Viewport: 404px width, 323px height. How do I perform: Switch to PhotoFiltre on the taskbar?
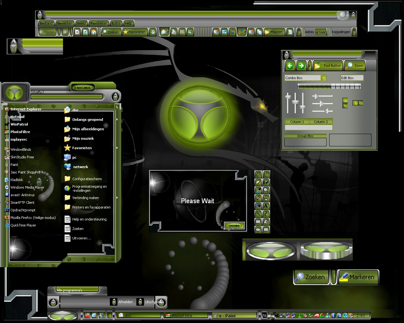pyautogui.click(x=186, y=315)
